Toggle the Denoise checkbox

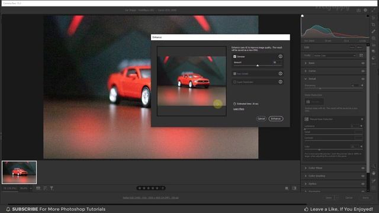235,57
